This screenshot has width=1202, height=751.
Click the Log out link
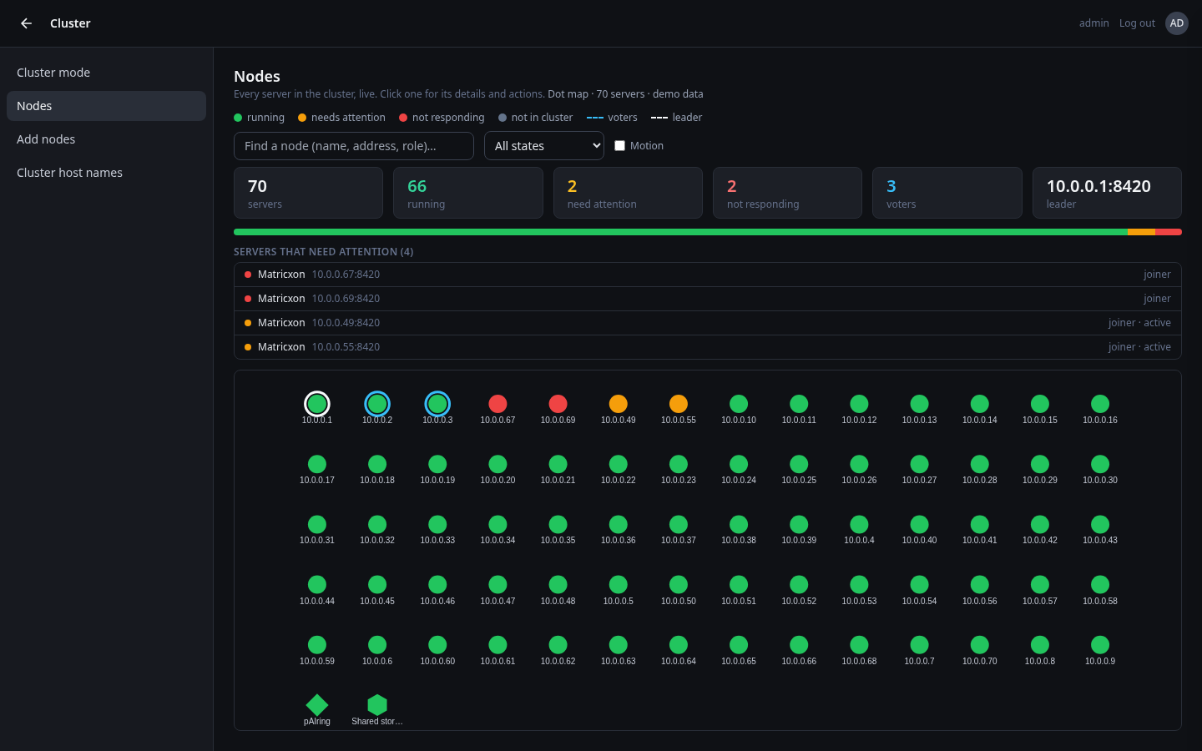coord(1137,23)
